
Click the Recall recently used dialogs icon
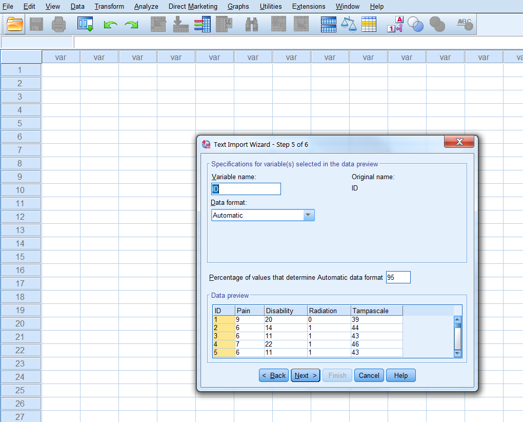click(85, 24)
